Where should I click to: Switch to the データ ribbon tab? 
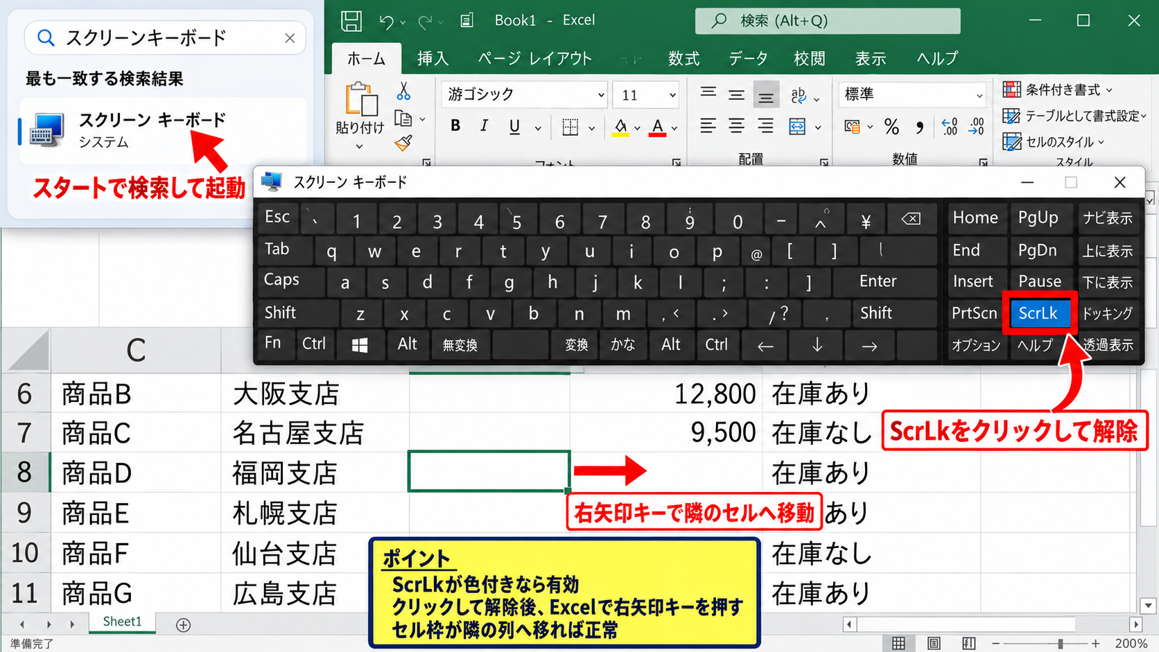tap(748, 59)
